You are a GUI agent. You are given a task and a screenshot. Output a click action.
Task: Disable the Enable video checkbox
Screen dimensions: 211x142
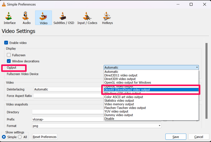coord(6,43)
